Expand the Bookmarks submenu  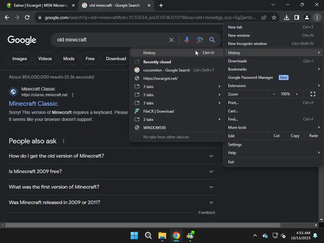[273, 69]
